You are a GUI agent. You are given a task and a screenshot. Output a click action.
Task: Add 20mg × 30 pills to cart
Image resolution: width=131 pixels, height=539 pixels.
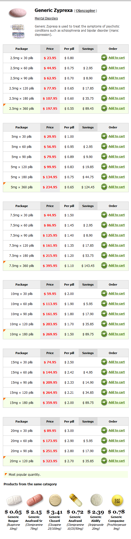[117, 430]
